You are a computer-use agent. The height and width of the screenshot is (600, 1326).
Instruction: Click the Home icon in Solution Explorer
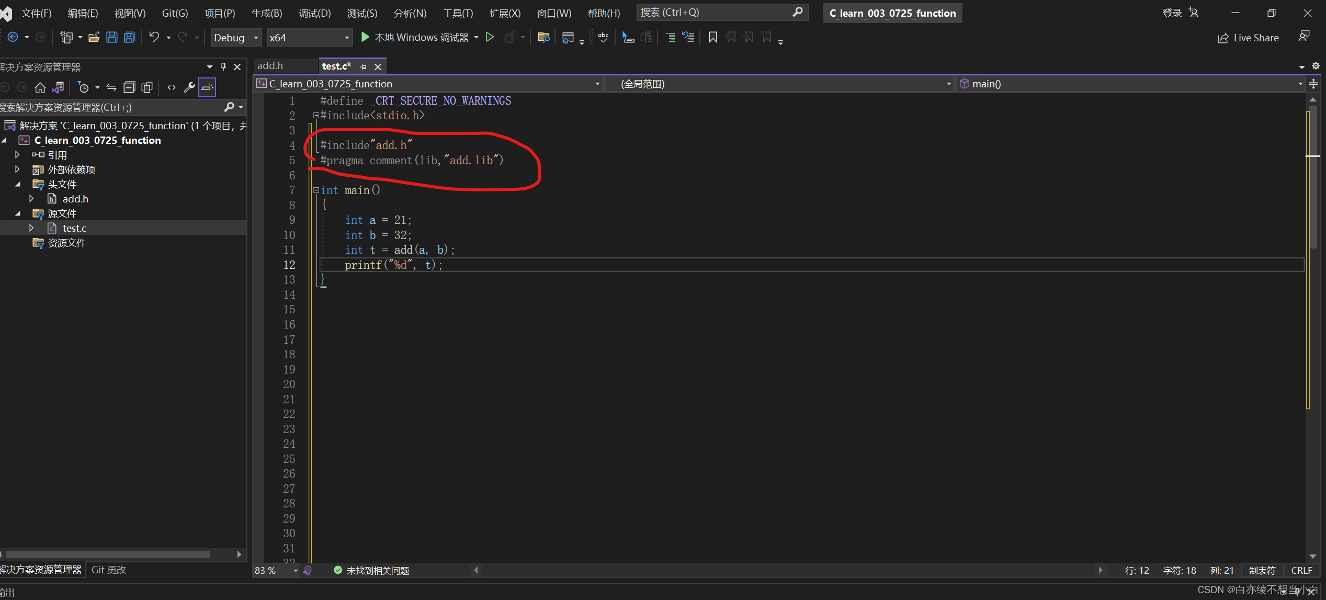pyautogui.click(x=40, y=87)
